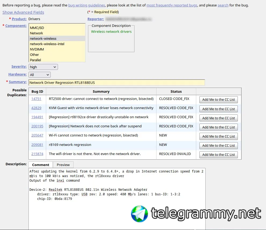Select network-wireless component option

(57, 39)
